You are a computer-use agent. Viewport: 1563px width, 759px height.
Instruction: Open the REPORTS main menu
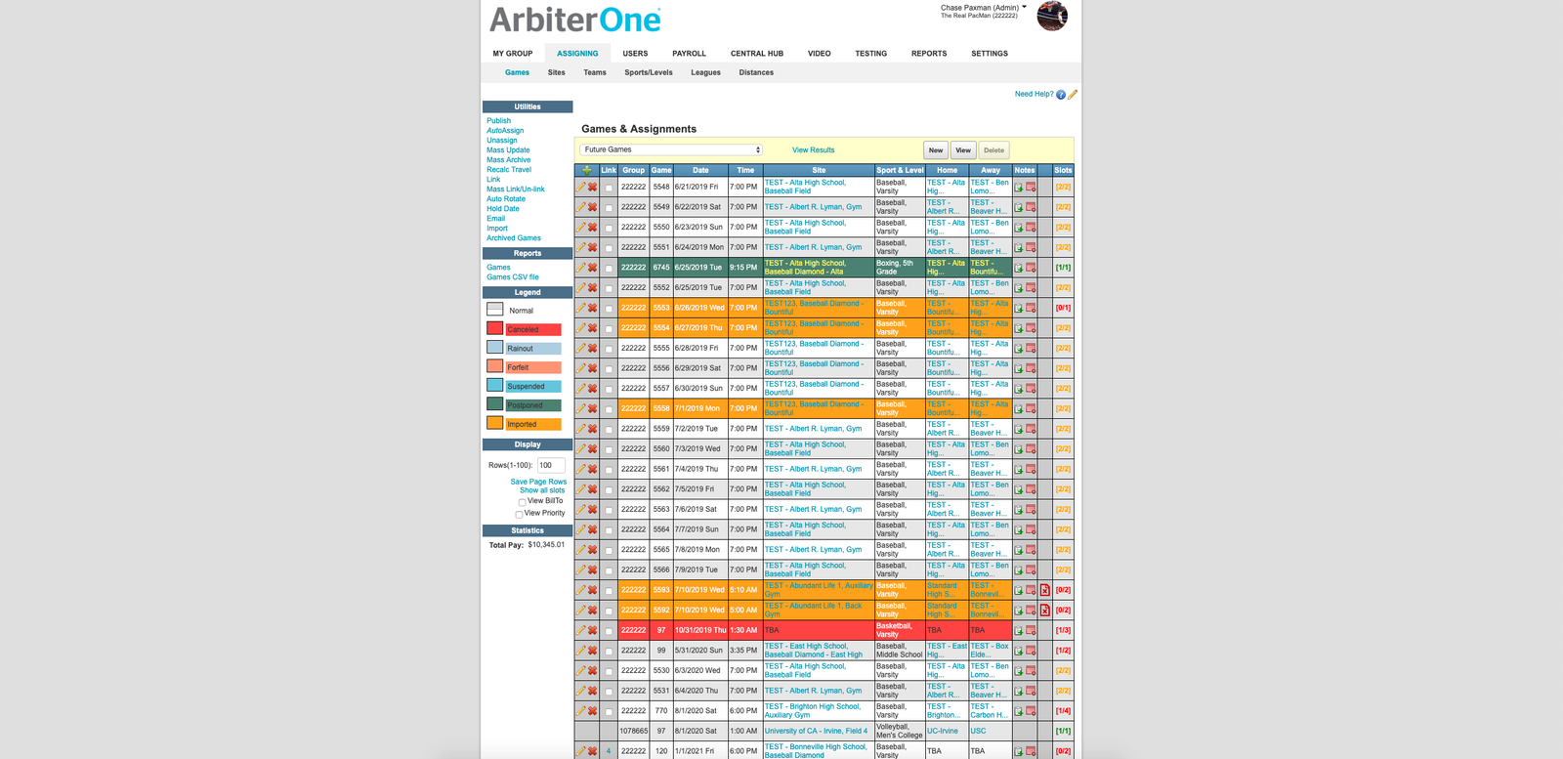tap(929, 54)
